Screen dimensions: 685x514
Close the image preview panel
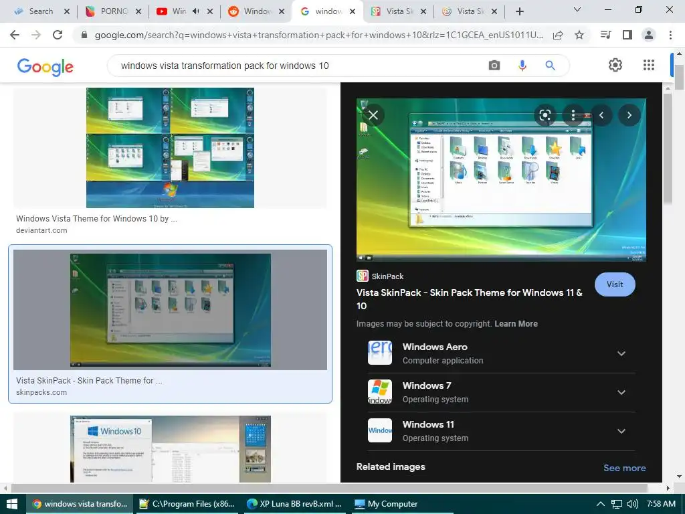(x=373, y=115)
